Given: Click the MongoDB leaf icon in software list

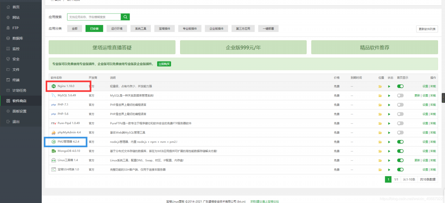Looking at the screenshot, I should point(54,151).
